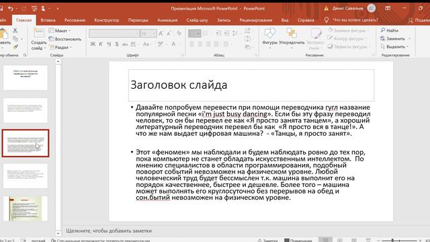Toggle the Примечания comments button in status bar
Image resolution: width=430 pixels, height=242 pixels.
(298, 241)
